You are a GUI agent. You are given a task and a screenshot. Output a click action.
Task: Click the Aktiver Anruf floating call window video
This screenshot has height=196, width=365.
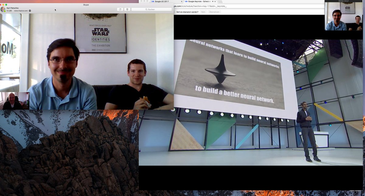pyautogui.click(x=344, y=17)
